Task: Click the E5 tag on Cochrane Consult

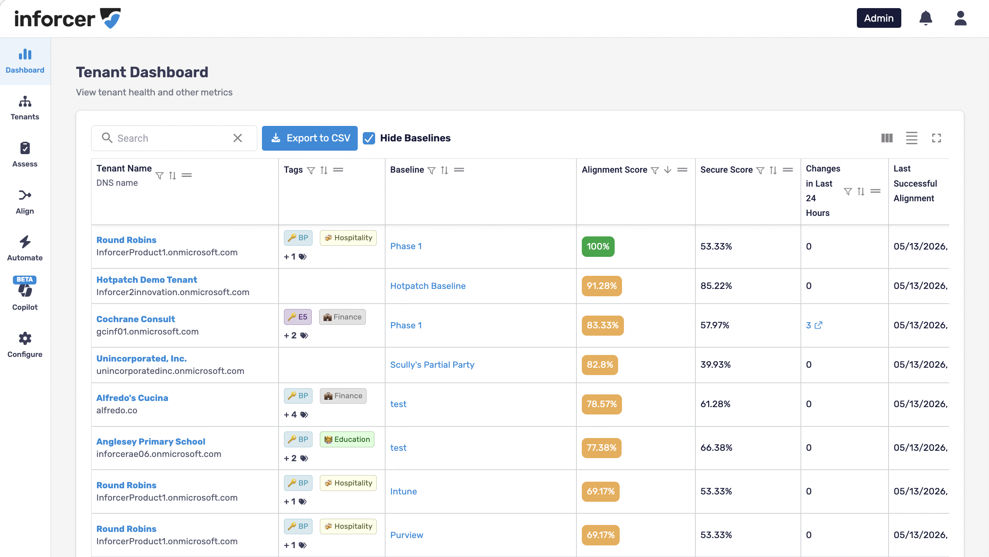Action: tap(297, 317)
